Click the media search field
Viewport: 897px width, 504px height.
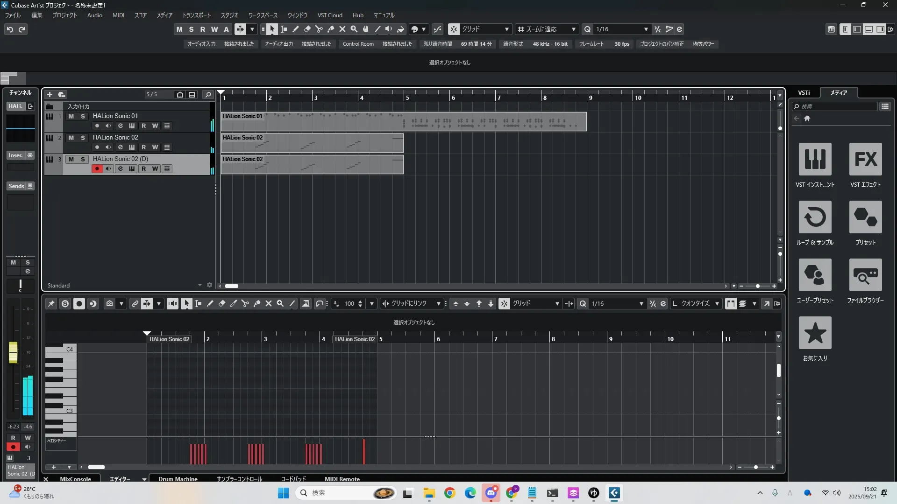(836, 106)
